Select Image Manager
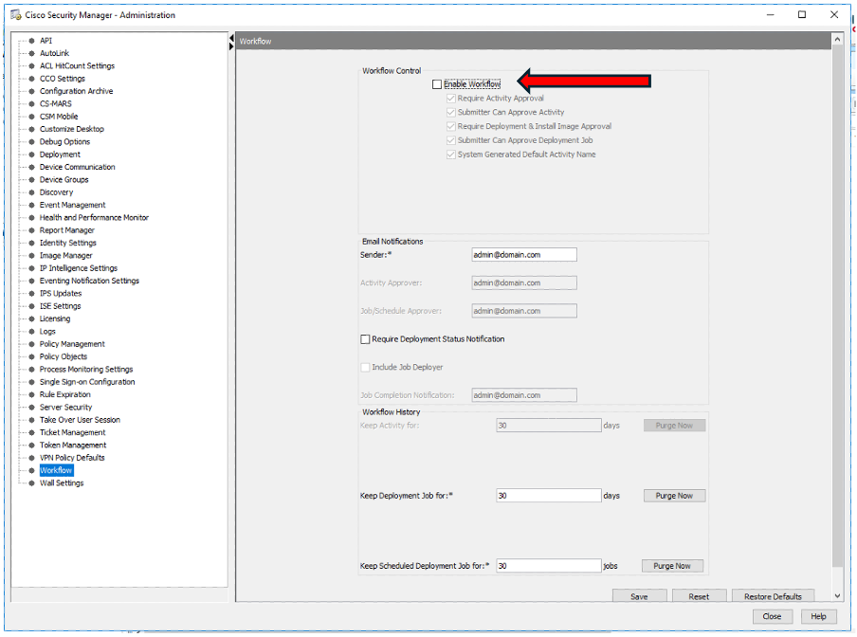Screen dimensions: 857x637 tap(66, 256)
